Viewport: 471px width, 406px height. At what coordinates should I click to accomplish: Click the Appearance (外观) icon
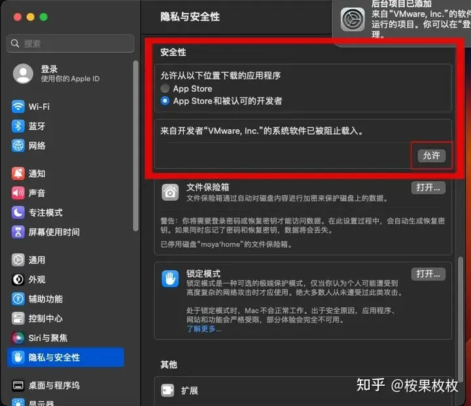coord(18,279)
